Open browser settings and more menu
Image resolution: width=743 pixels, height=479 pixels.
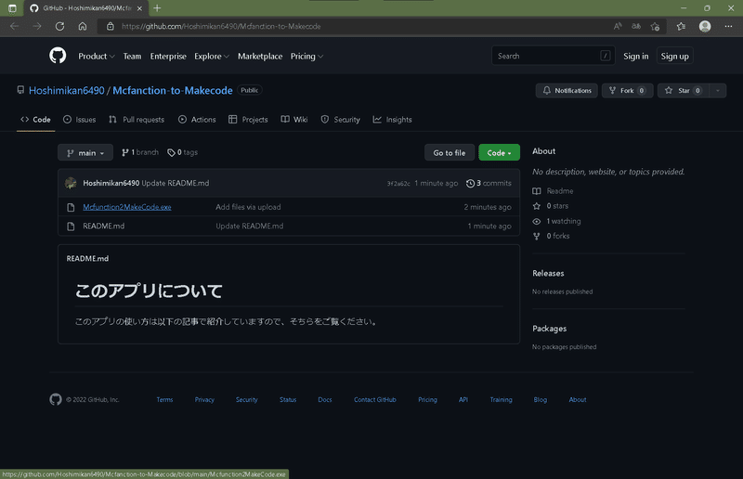[728, 26]
